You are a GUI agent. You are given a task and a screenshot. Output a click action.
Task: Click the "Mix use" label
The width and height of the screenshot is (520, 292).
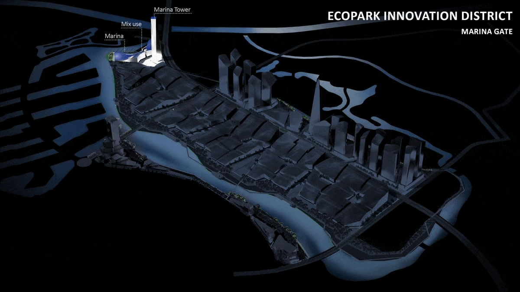(131, 23)
